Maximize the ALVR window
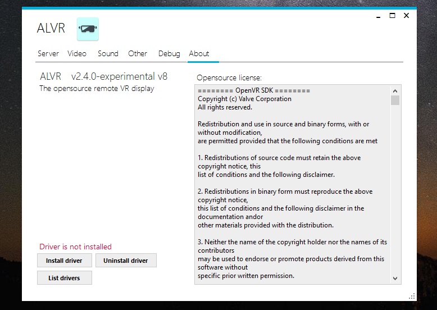Image resolution: width=437 pixels, height=310 pixels. [392, 16]
